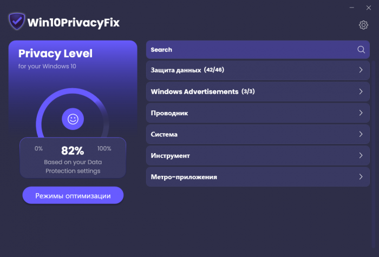Open the Защита данных (42/46) category
The image size is (379, 257).
(187, 70)
